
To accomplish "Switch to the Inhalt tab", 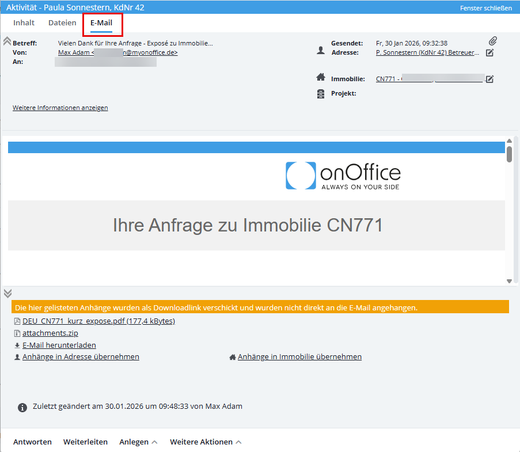I will [24, 23].
